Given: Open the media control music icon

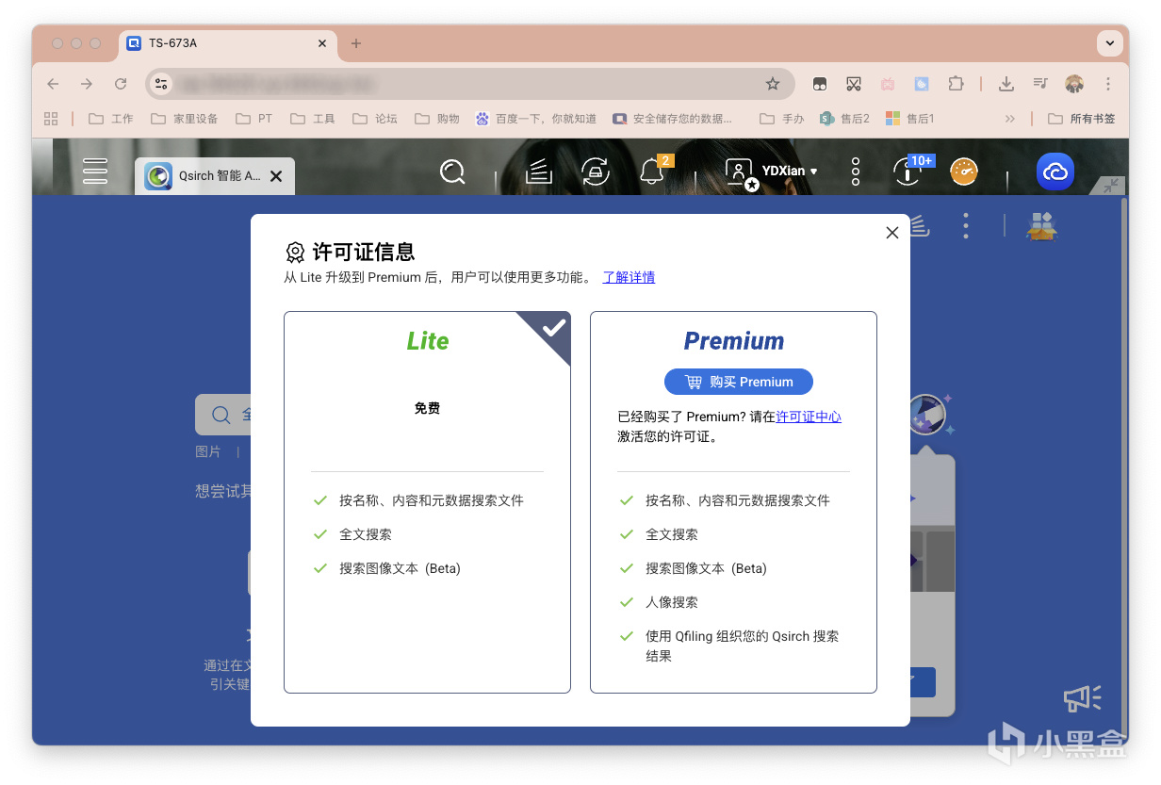Looking at the screenshot, I should point(1040,84).
